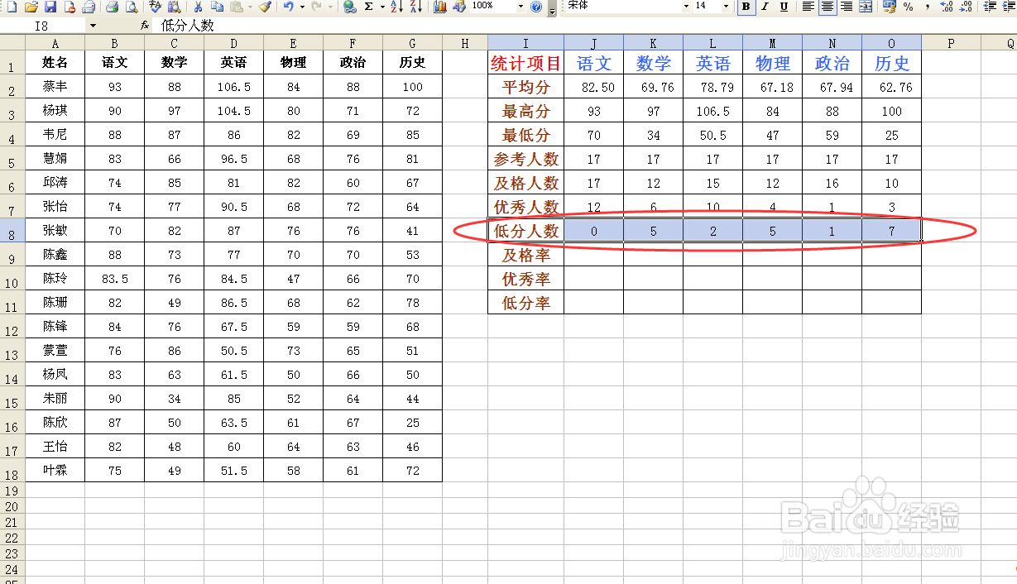Viewport: 1017px width, 584px height.
Task: Click the Merge and Center toolbar button
Action: point(866,7)
